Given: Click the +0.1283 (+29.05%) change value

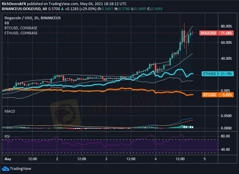Looking at the screenshot, I should tap(80, 9).
